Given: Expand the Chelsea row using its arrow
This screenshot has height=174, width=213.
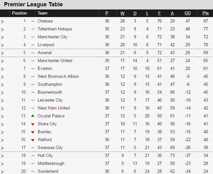Looking at the screenshot, I should tap(3, 22).
